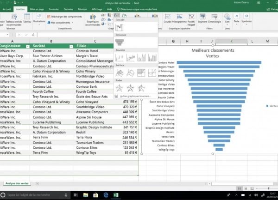
Task: Add a new sheet with plus button
Action: (37, 183)
